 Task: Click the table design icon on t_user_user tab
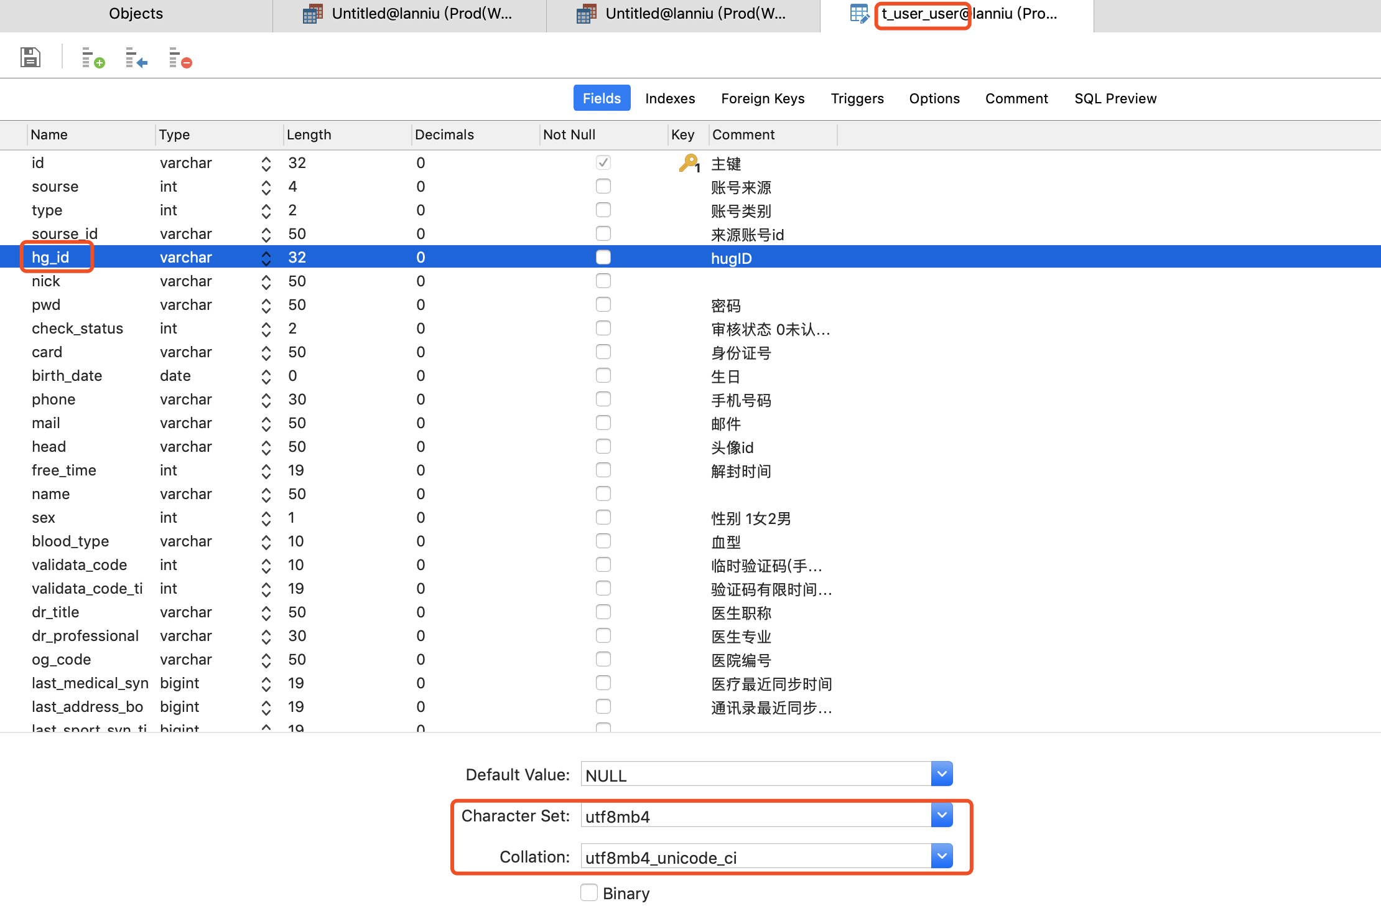860,14
